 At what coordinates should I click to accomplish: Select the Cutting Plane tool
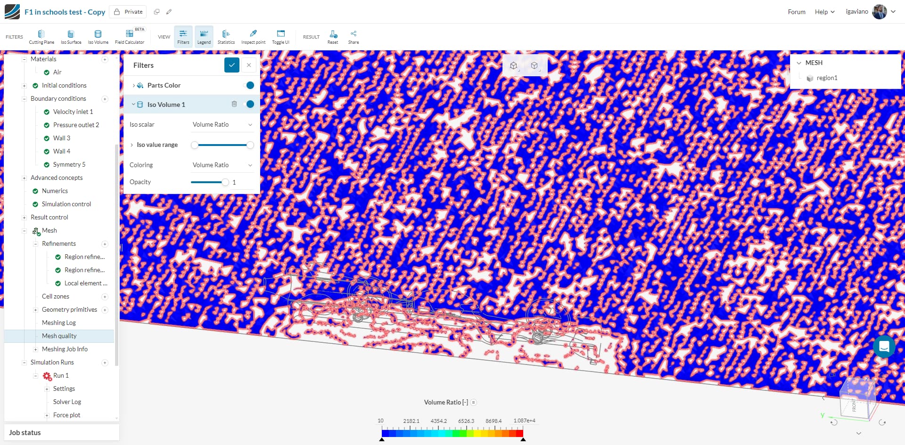41,36
